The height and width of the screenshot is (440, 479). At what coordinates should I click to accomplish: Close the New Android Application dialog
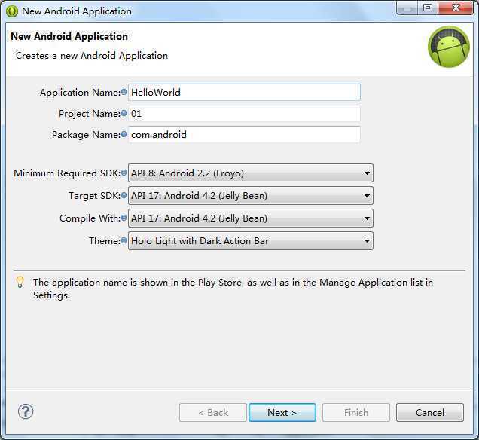pos(455,8)
